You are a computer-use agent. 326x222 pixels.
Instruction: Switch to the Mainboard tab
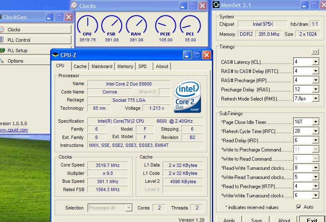click(102, 66)
